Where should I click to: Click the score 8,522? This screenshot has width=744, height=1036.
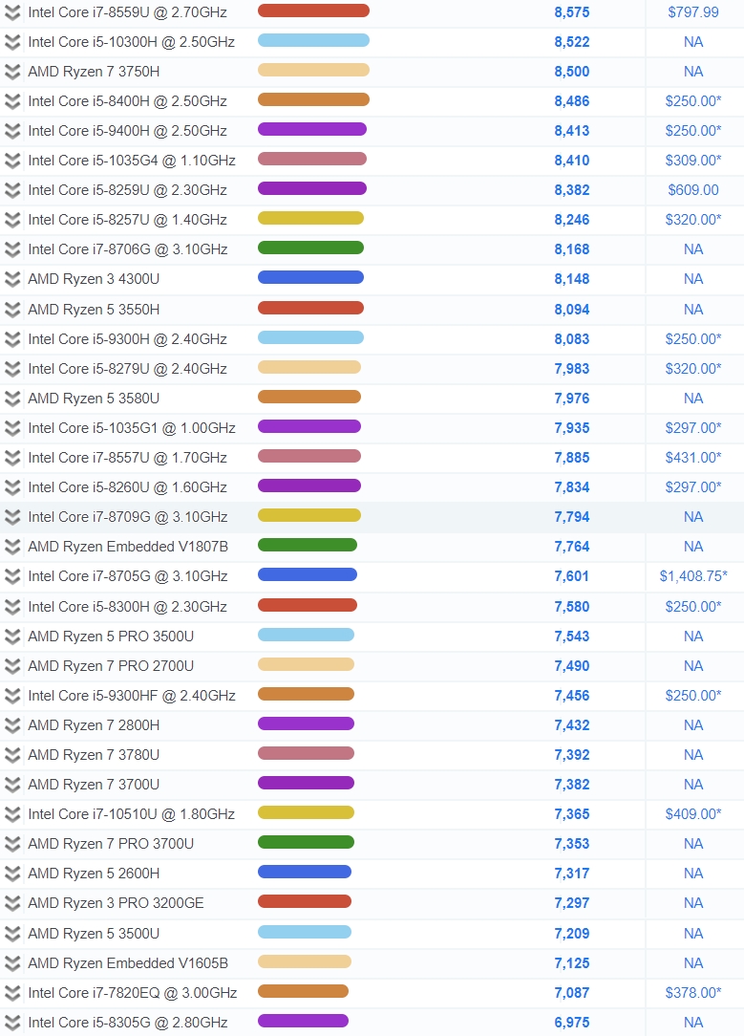click(572, 42)
